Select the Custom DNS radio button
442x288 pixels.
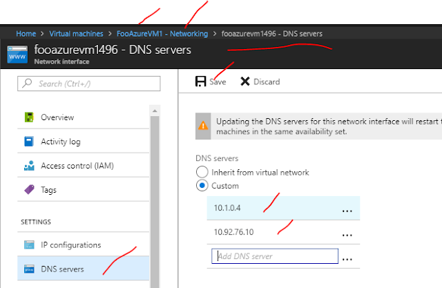click(202, 185)
